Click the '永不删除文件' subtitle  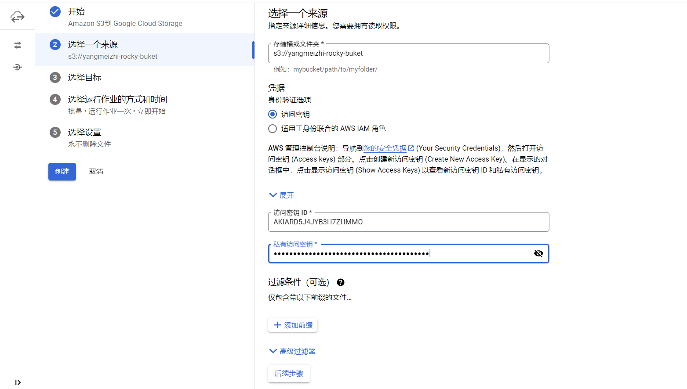(x=90, y=144)
